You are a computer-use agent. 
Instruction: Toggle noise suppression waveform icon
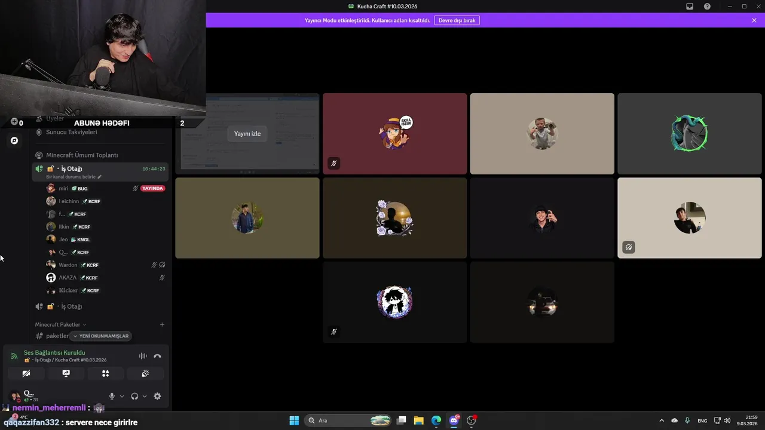click(143, 356)
